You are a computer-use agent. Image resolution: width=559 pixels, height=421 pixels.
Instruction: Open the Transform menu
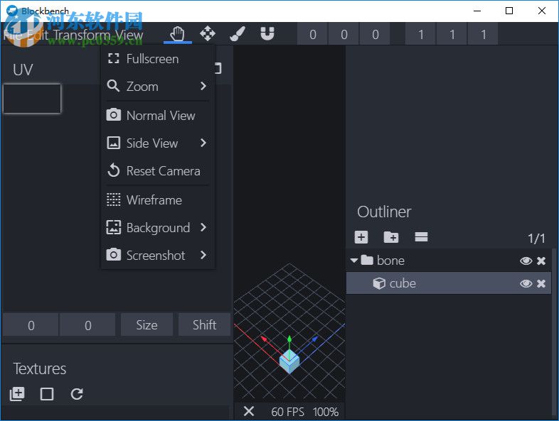[x=82, y=35]
